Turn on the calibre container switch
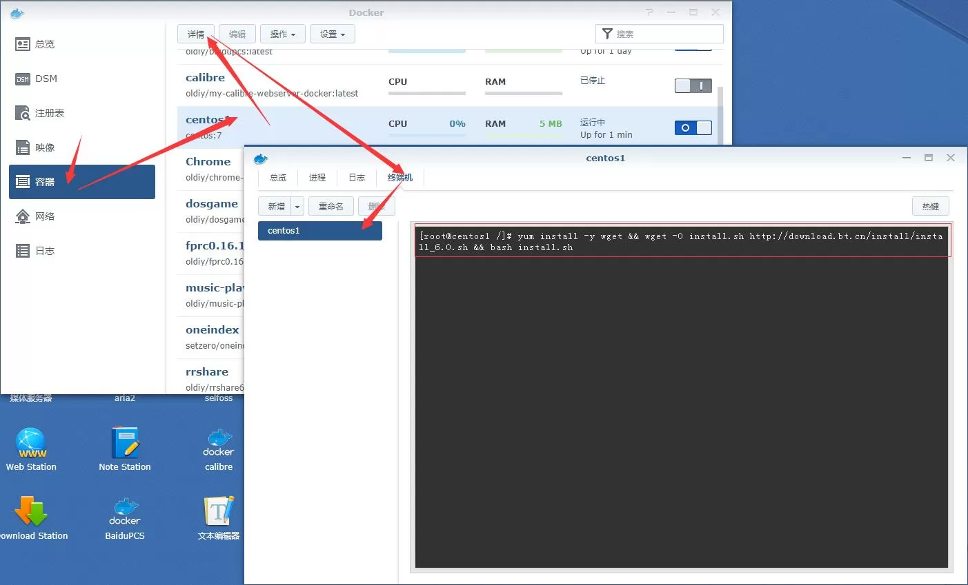The width and height of the screenshot is (968, 585). pos(693,85)
